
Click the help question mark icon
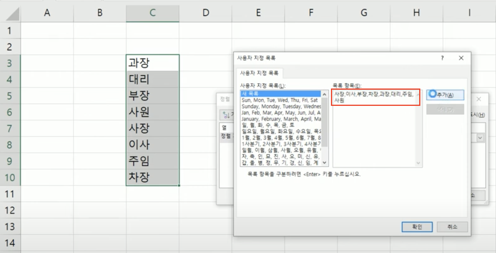click(x=442, y=58)
